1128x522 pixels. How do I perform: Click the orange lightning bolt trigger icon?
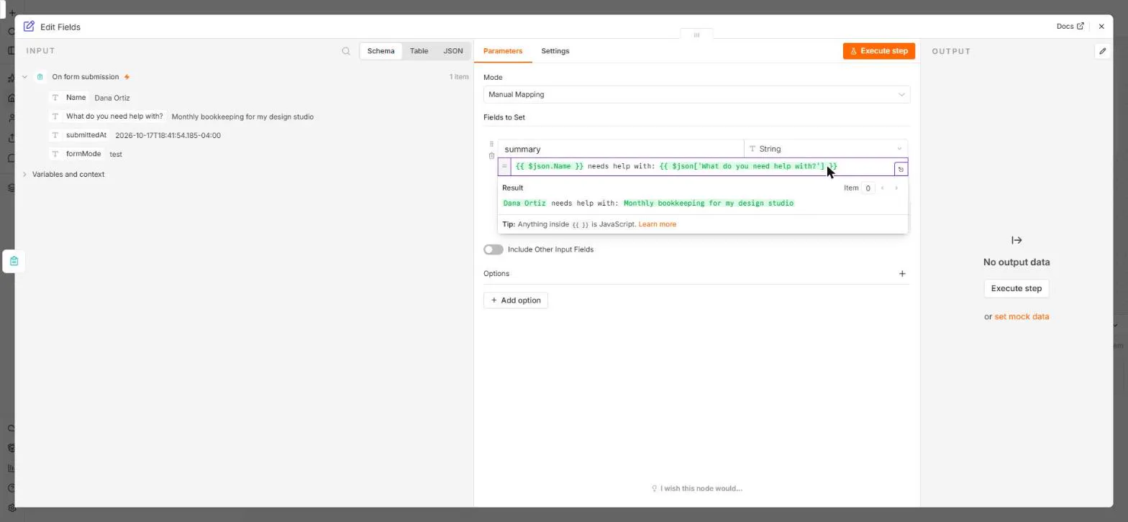(x=127, y=77)
